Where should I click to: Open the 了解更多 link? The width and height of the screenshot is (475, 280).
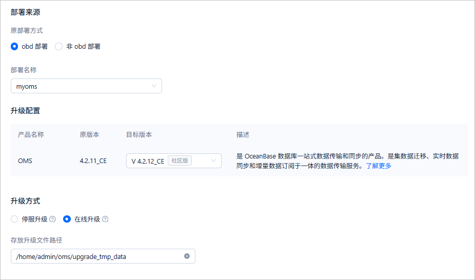pyautogui.click(x=379, y=166)
